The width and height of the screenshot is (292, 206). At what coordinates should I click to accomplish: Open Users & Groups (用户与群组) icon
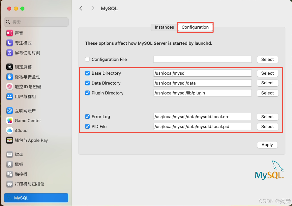(x=10, y=96)
